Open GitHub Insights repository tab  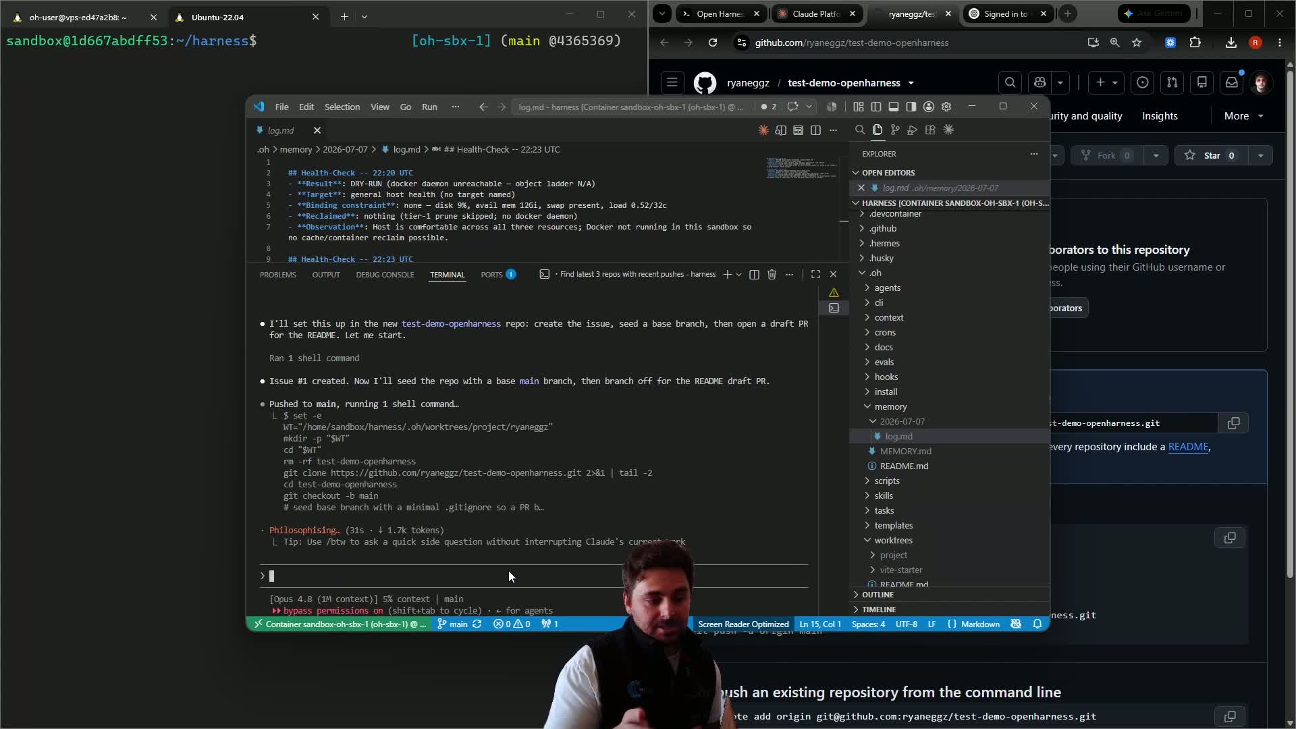[x=1160, y=116]
